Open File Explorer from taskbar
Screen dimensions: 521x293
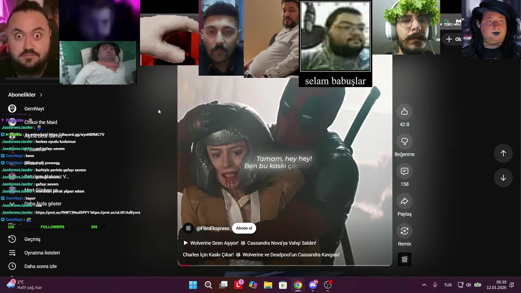268,285
